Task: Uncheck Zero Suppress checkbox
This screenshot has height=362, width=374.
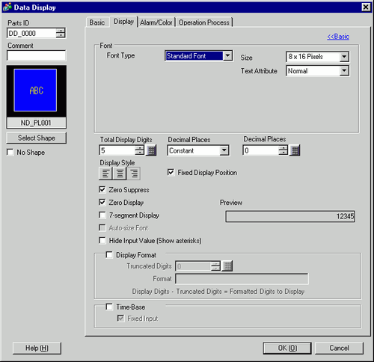Action: [102, 190]
